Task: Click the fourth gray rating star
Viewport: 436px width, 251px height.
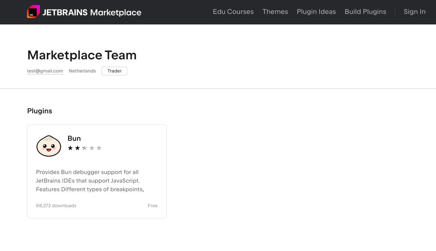Action: click(x=92, y=148)
